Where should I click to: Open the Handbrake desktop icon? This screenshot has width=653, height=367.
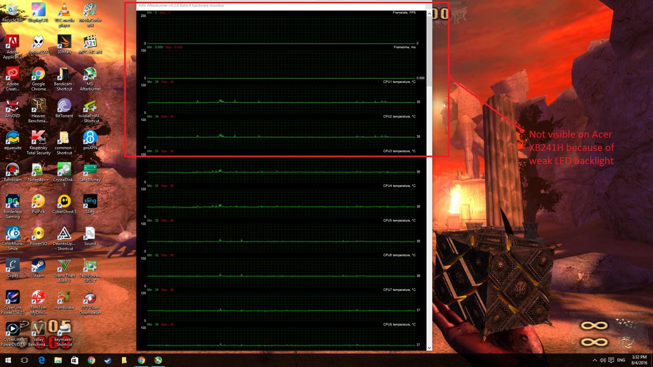click(x=64, y=300)
